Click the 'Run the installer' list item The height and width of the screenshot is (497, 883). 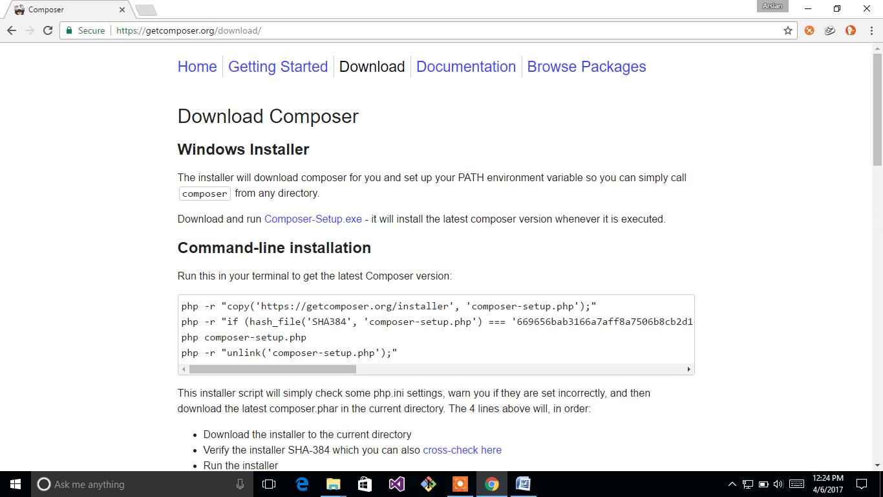(x=240, y=465)
